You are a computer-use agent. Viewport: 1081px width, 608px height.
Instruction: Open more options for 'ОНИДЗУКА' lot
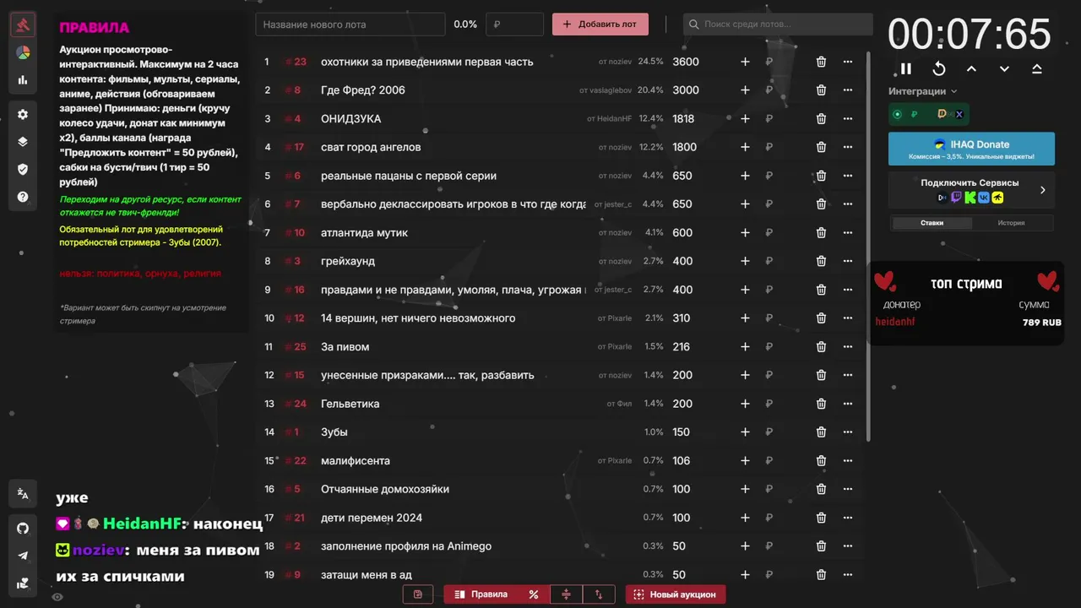coord(848,119)
